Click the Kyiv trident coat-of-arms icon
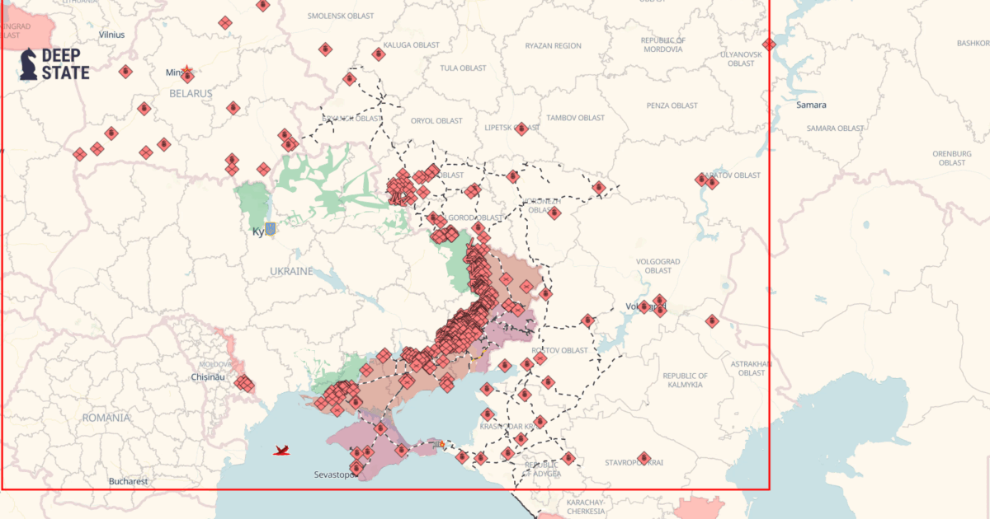 click(x=270, y=228)
